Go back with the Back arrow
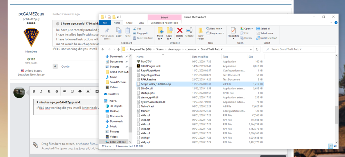This screenshot has height=157, width=345. pos(103,49)
